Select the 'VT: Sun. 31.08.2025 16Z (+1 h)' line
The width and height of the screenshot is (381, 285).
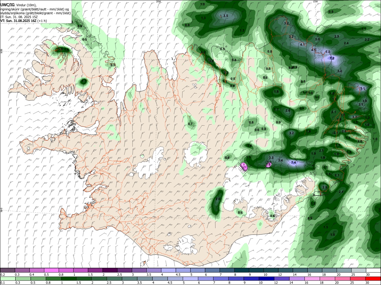24,21
